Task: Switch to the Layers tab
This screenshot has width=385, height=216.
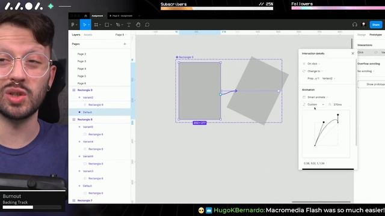Action: (x=76, y=35)
